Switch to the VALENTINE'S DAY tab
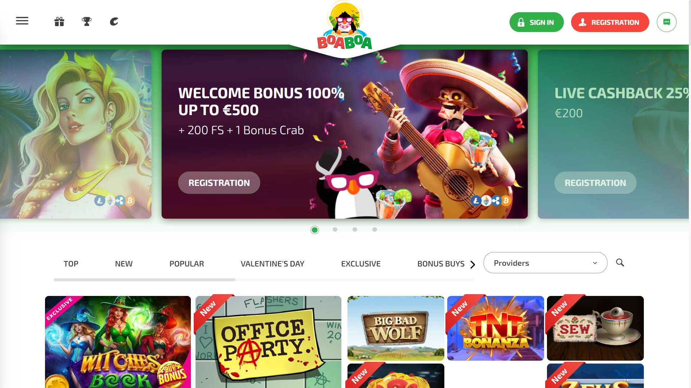This screenshot has width=691, height=388. tap(273, 264)
